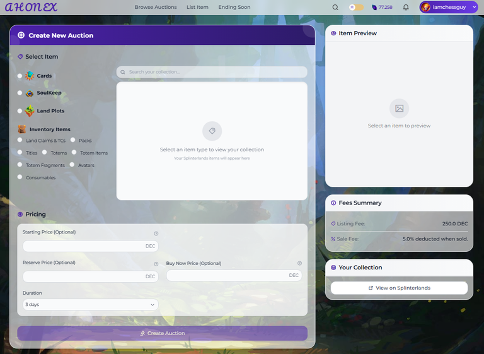Open Browse Auctions page

[x=156, y=7]
